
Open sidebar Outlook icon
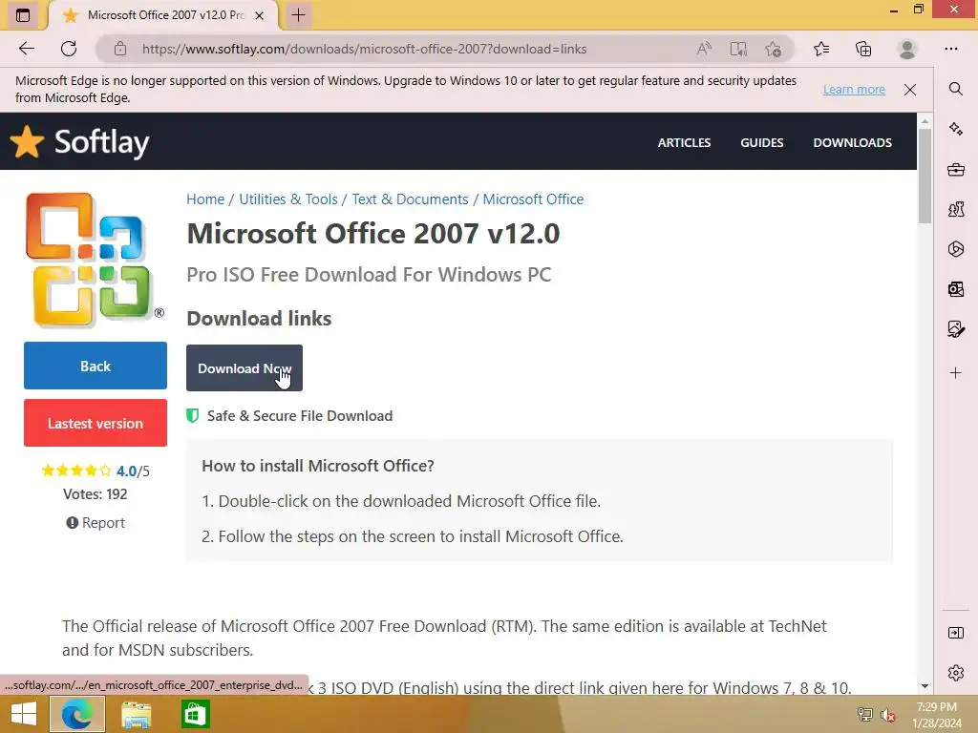point(955,288)
